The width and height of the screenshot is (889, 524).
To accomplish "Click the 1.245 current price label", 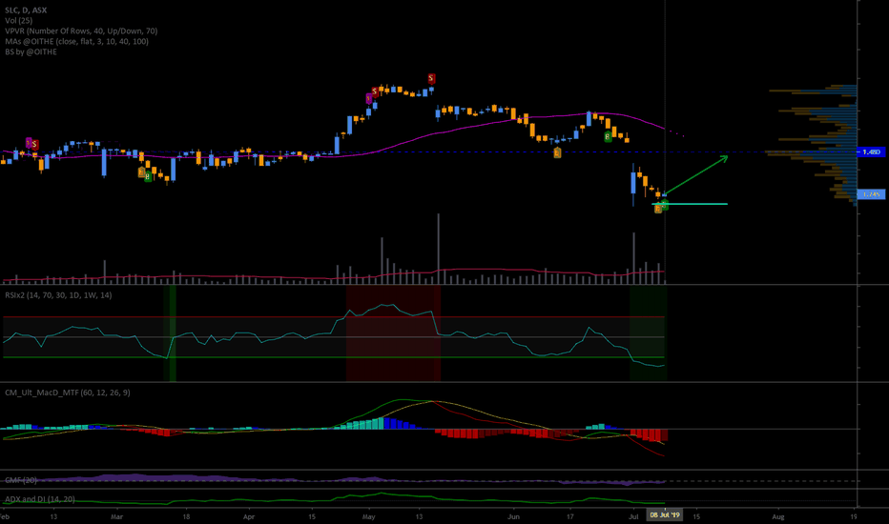I will click(x=870, y=194).
